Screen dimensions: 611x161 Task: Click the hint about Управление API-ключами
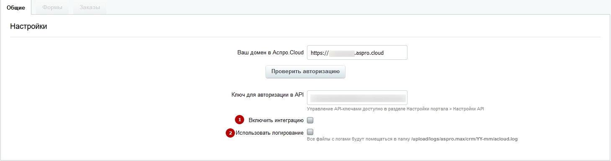[395, 109]
